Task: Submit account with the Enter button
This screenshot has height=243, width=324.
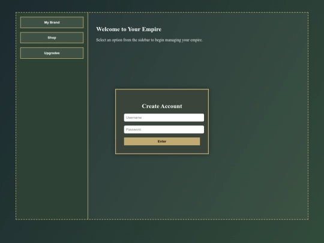Action: click(x=162, y=142)
